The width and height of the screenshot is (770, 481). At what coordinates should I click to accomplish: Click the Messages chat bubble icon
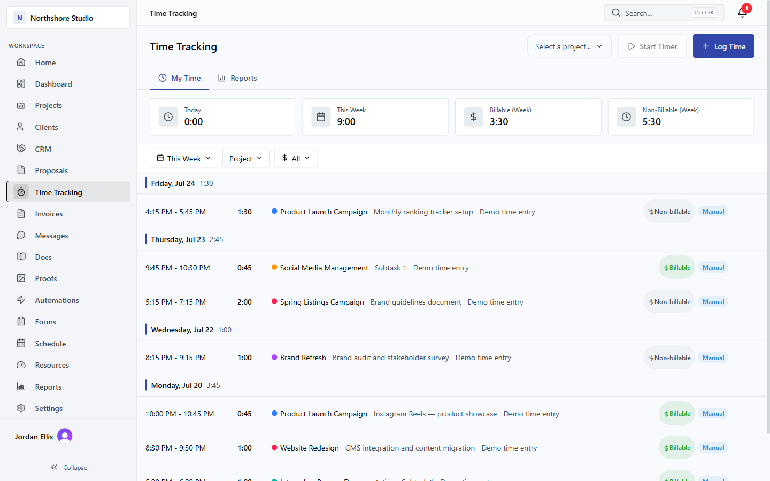(21, 235)
